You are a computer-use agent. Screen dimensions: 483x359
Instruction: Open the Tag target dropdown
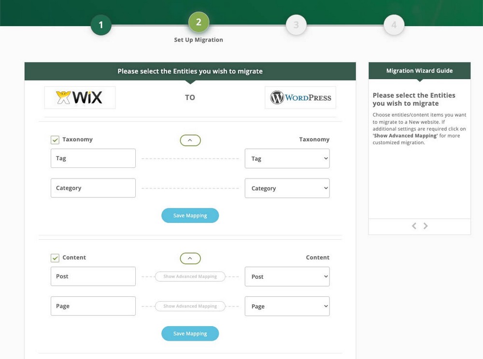tap(287, 158)
